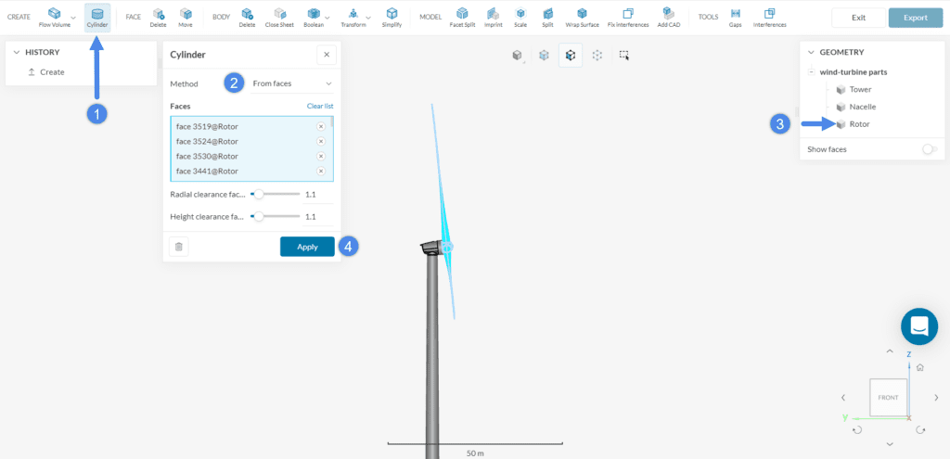Select the Scale tool
Screen dimensions: 950x459
(520, 18)
